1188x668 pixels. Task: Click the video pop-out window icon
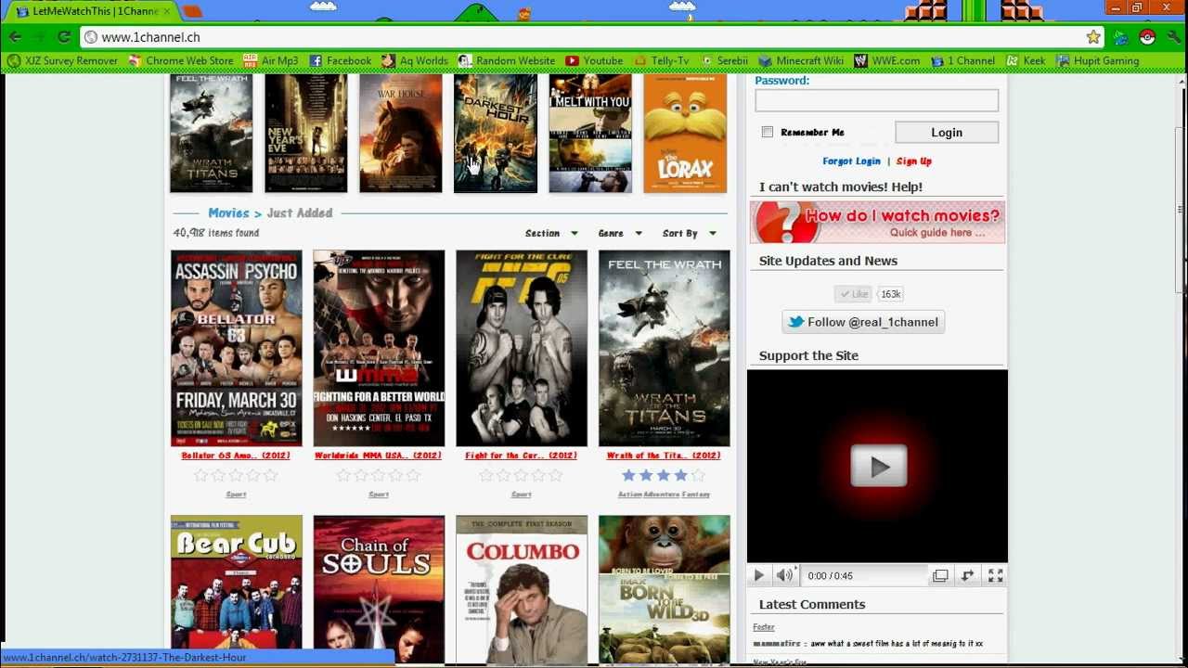tap(940, 575)
